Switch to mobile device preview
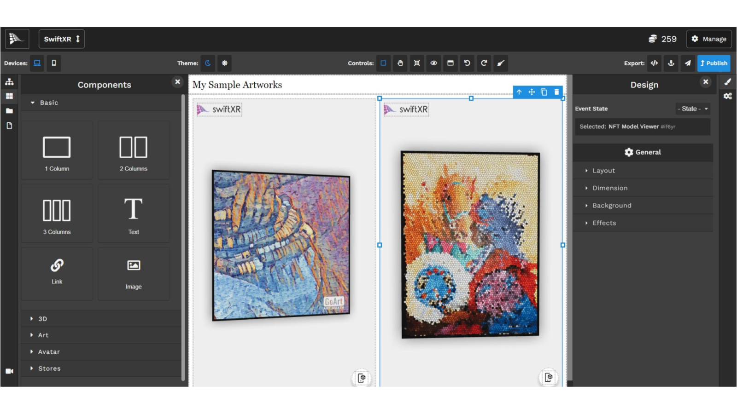Viewport: 737px width, 414px height. point(54,63)
